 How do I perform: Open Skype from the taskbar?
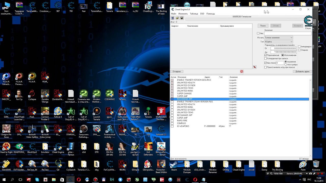pos(37,179)
